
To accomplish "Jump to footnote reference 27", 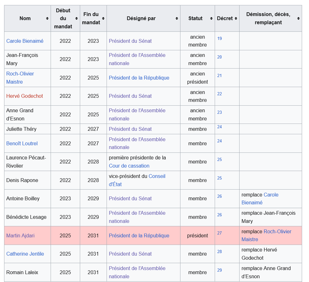I will tap(219, 233).
